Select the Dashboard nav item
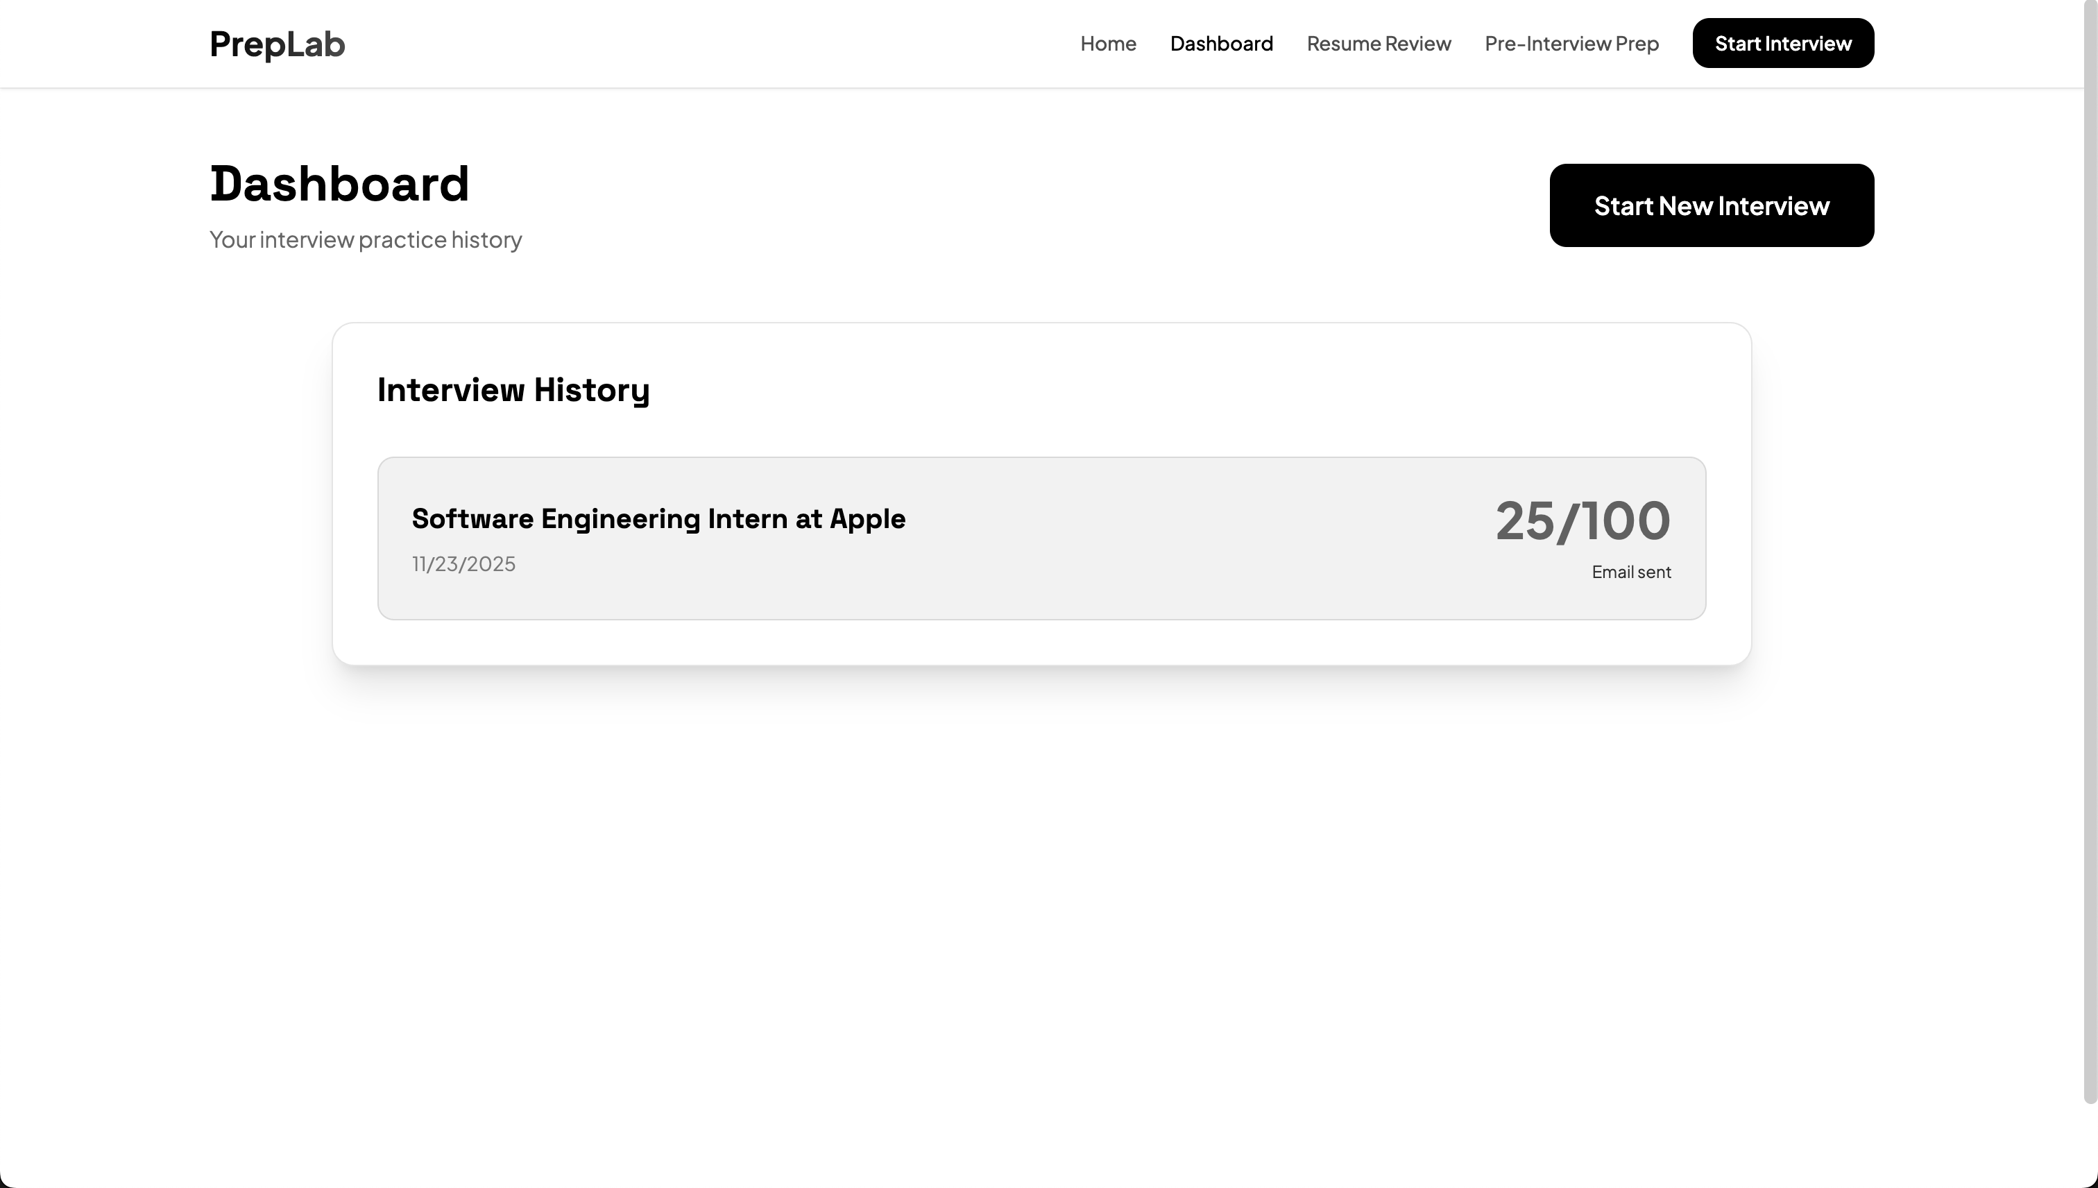This screenshot has height=1188, width=2098. (1221, 43)
